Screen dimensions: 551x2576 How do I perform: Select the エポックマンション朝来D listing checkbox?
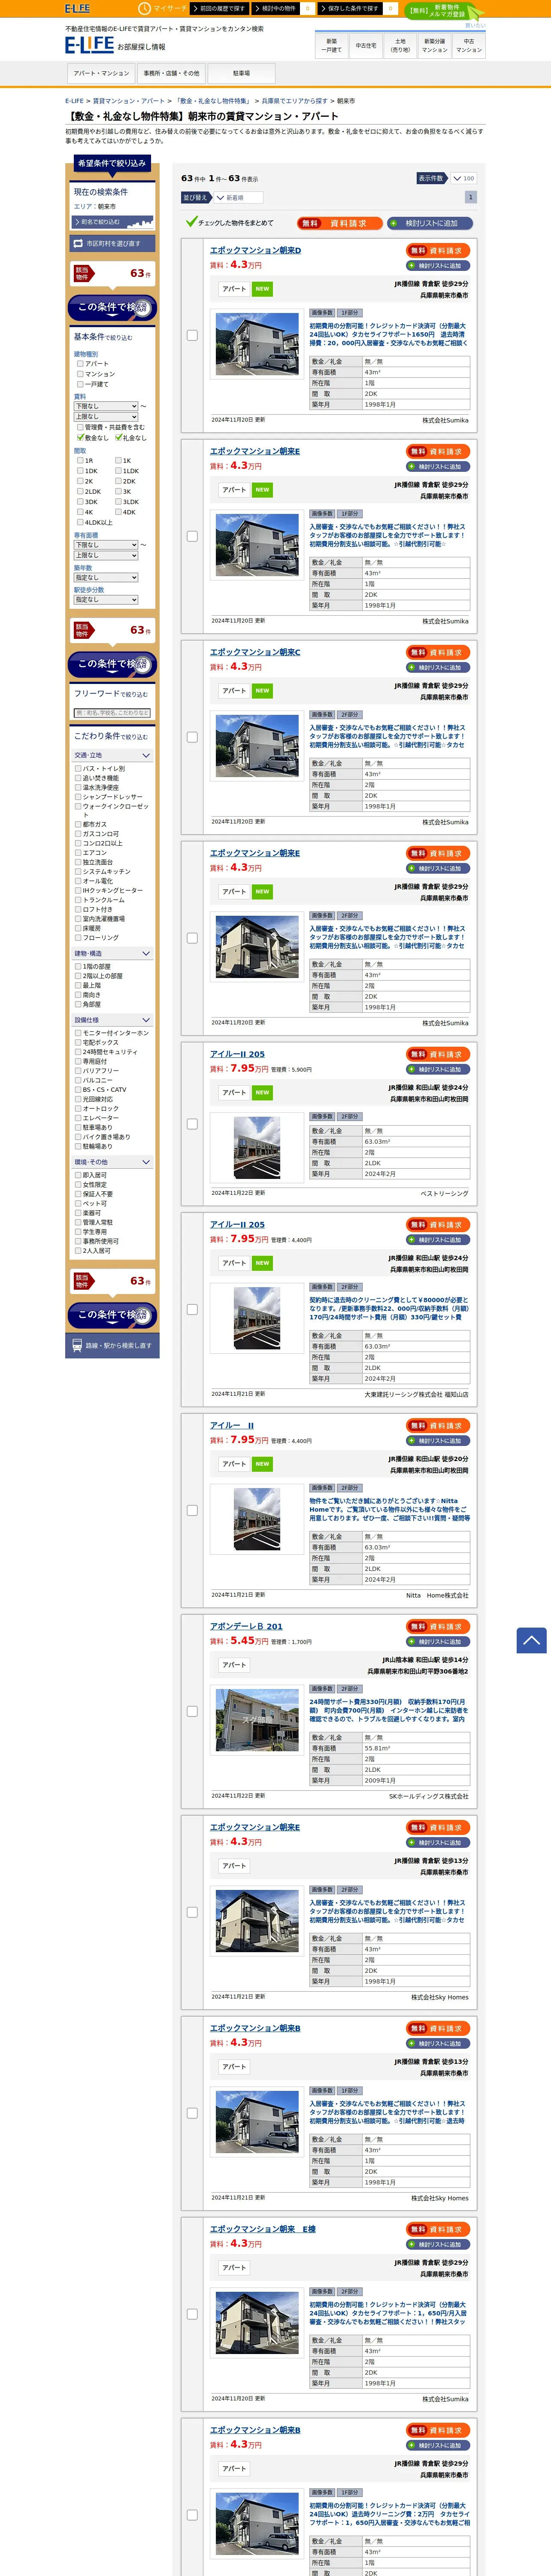(192, 335)
